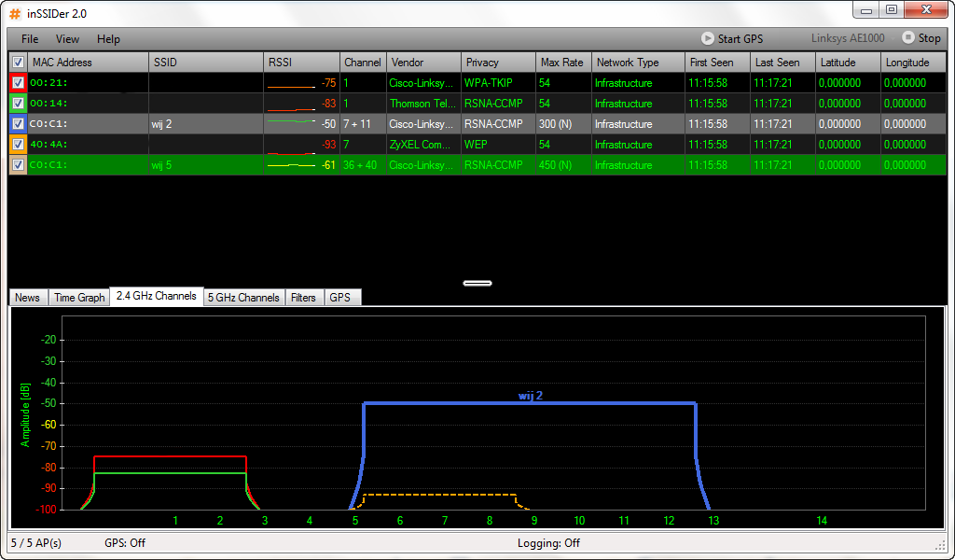Open the Filters tab

point(303,298)
